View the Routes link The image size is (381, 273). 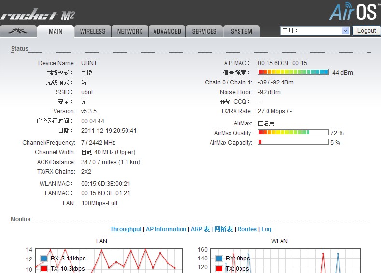247,229
